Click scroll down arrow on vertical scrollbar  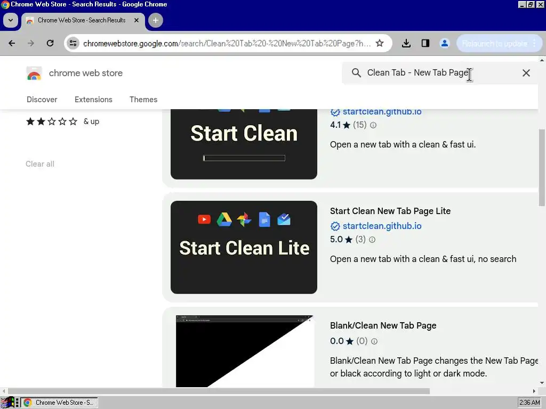pos(542,383)
